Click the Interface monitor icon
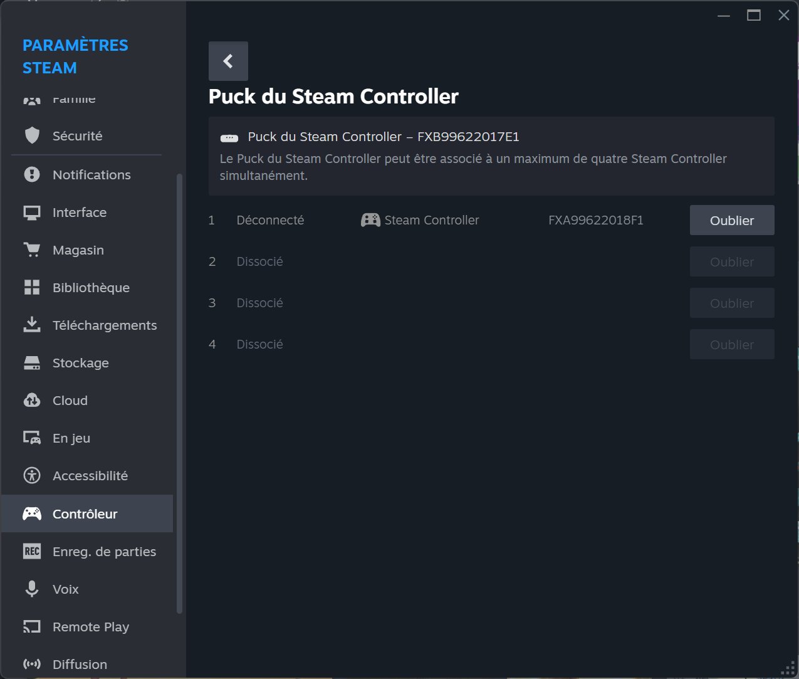The width and height of the screenshot is (799, 679). click(x=32, y=213)
